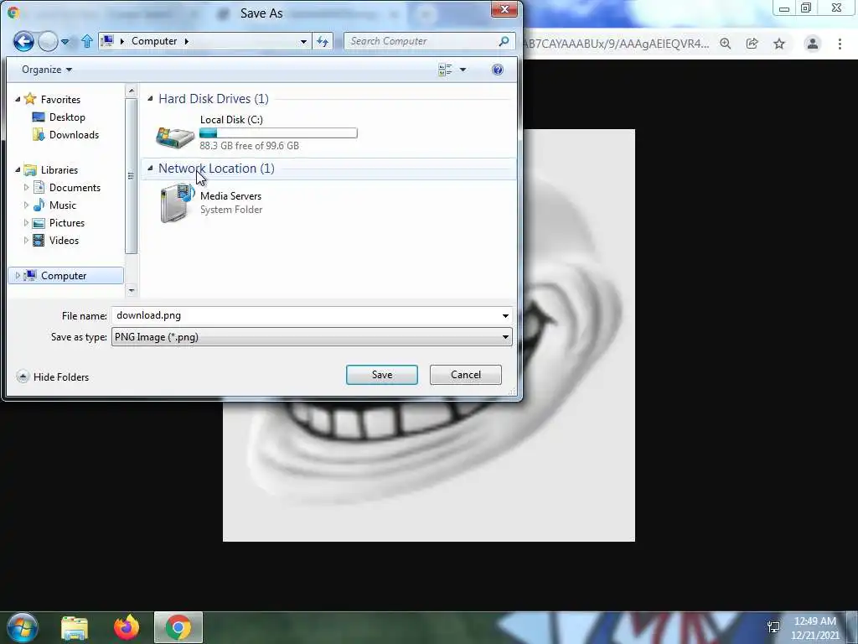This screenshot has height=644, width=858.
Task: Expand the address bar previous locations dropdown
Action: [303, 42]
